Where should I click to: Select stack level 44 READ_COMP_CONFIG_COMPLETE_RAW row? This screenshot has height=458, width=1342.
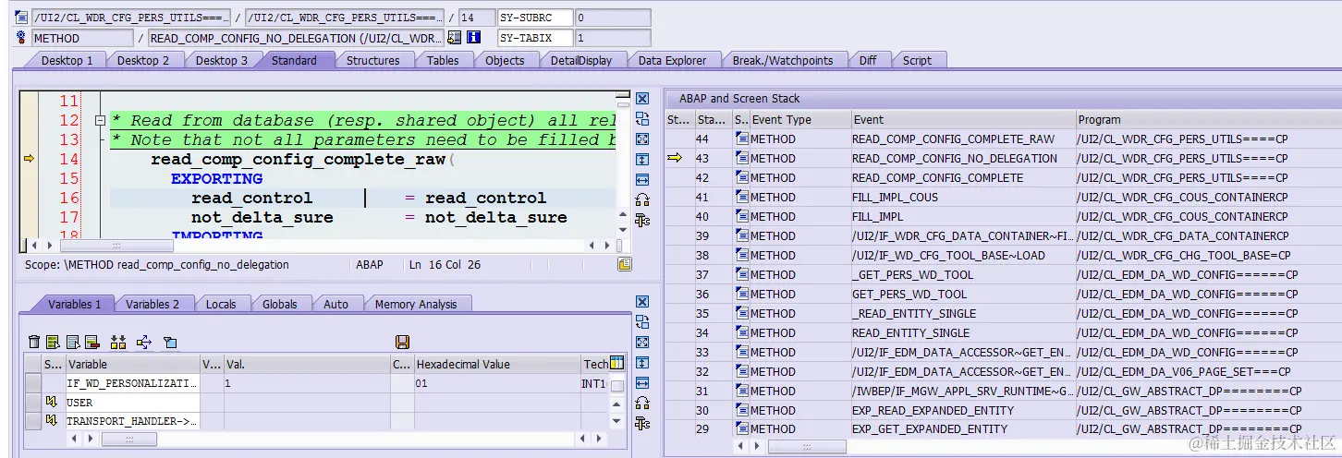click(x=1003, y=139)
